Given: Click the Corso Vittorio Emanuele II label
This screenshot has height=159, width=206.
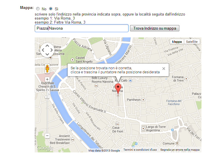Looking at the screenshot, I should click(x=89, y=102).
